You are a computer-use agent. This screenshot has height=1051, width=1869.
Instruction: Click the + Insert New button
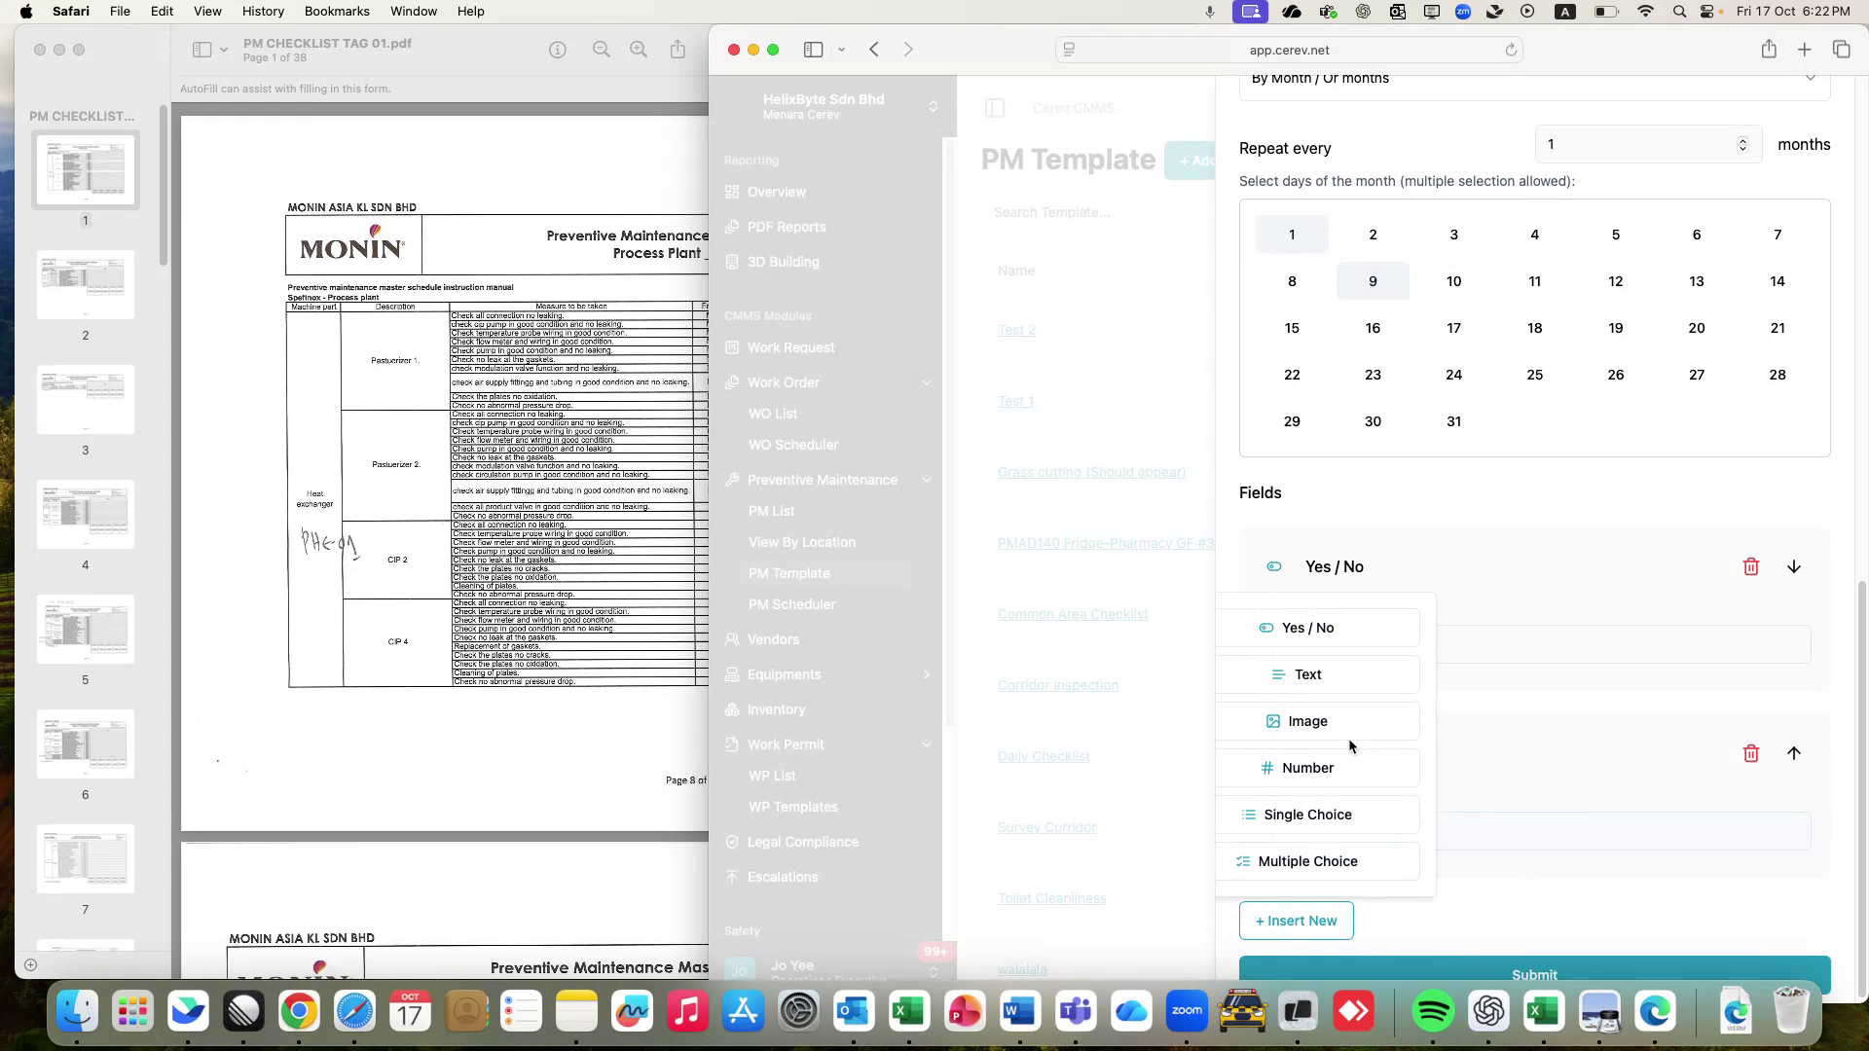point(1296,920)
